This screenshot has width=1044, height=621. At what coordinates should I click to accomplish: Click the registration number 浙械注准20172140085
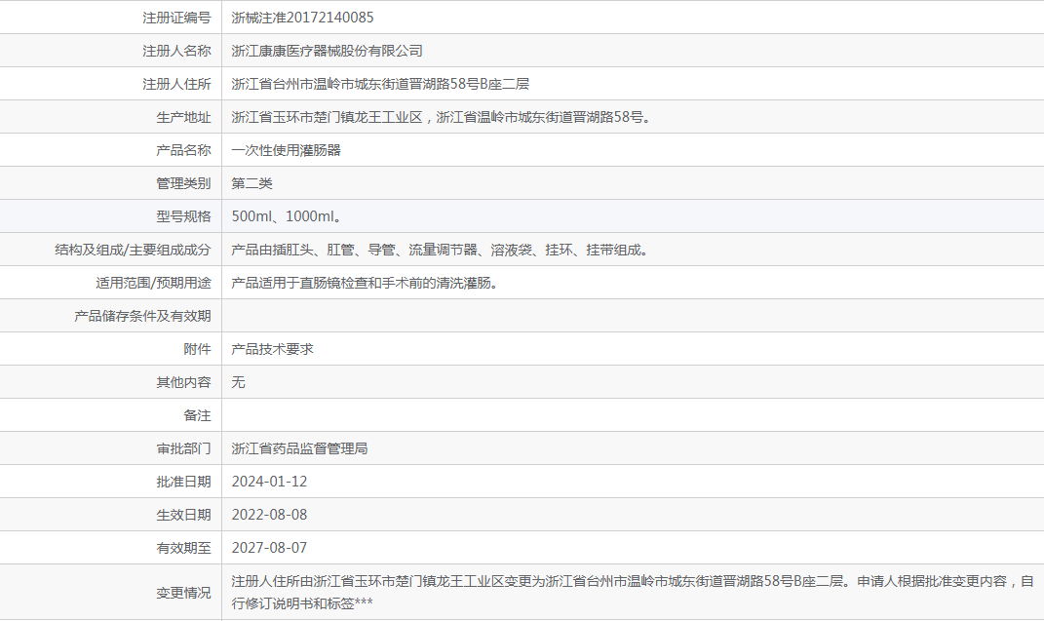click(x=302, y=18)
